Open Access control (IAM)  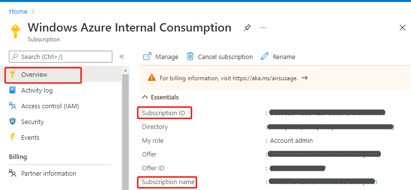[50, 106]
